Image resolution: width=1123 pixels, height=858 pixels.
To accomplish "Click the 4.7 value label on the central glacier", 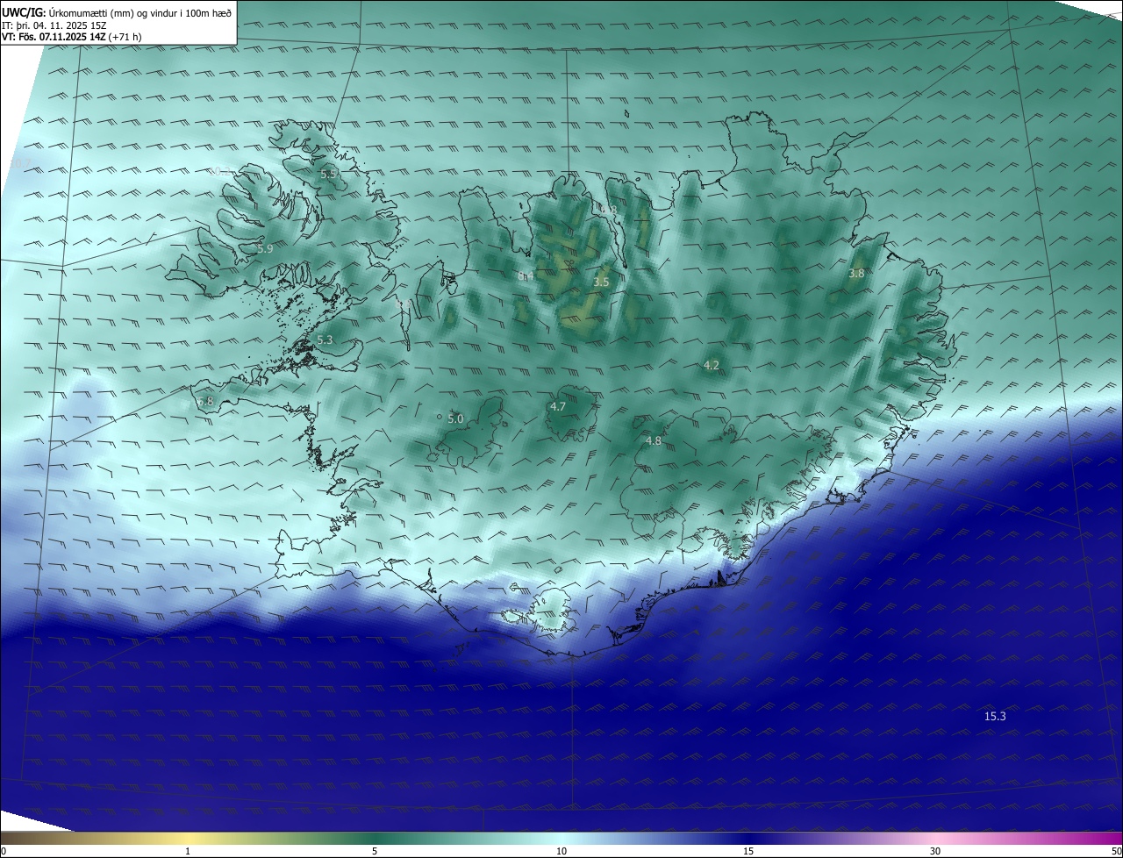I will point(558,407).
